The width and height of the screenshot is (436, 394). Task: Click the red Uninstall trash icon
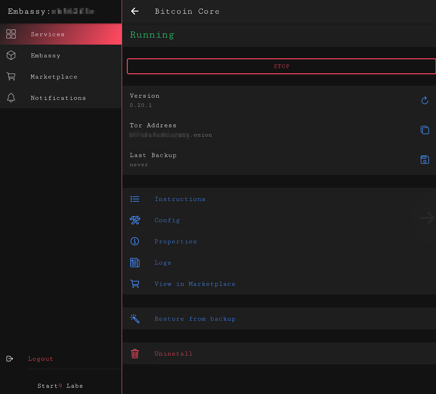[135, 353]
